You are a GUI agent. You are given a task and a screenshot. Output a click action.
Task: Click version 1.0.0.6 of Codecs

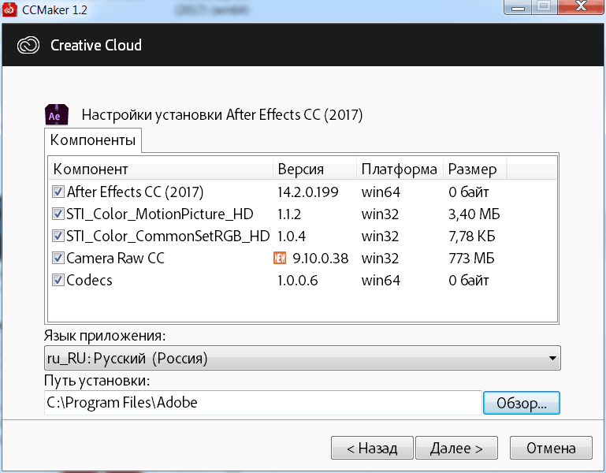pos(298,280)
